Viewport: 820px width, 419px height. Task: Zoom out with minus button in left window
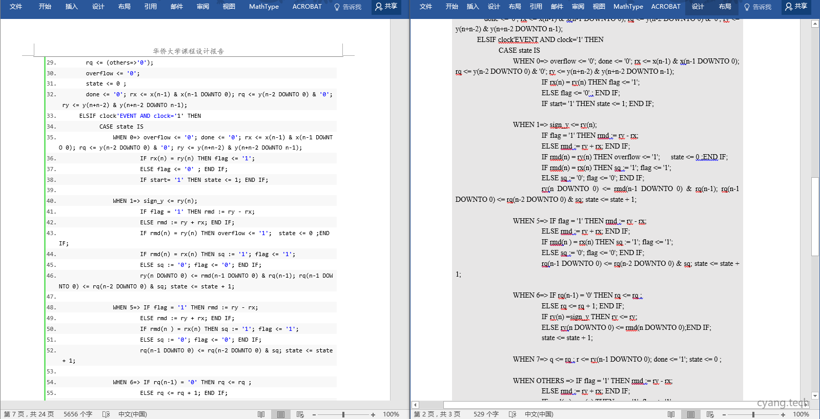[x=314, y=414]
